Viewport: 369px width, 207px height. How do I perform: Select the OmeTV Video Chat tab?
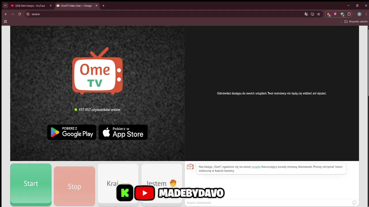pos(76,6)
